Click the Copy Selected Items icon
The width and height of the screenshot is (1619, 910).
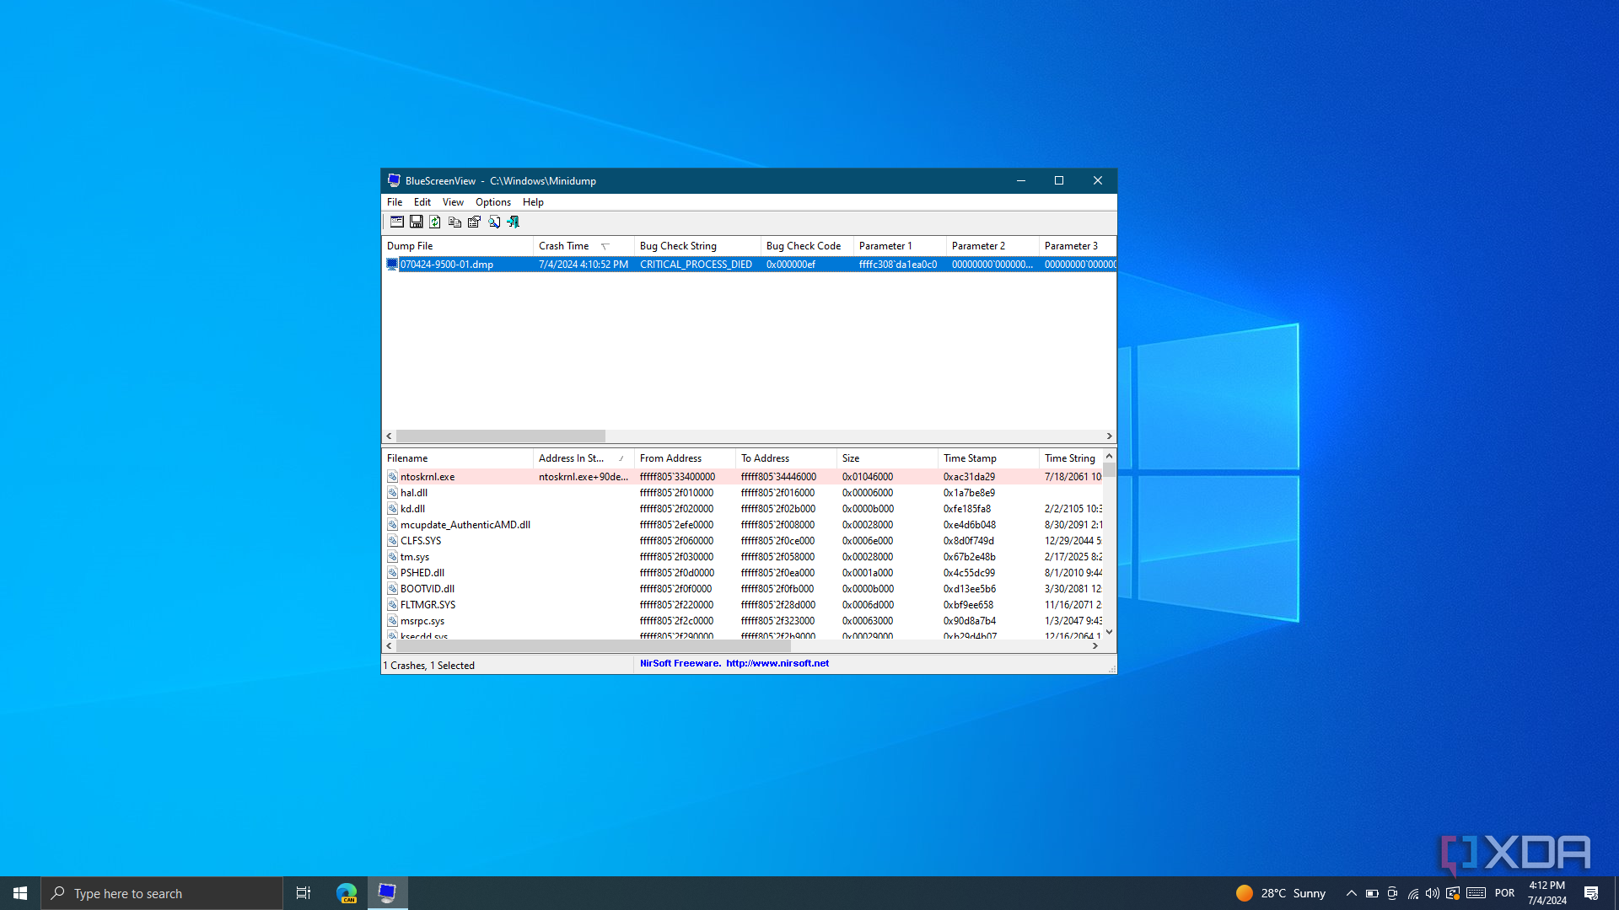pyautogui.click(x=455, y=222)
